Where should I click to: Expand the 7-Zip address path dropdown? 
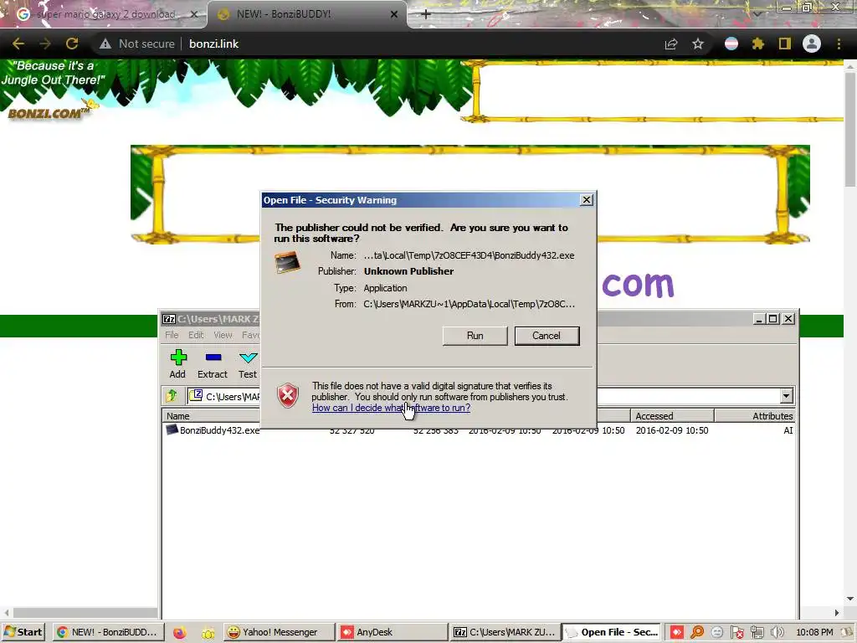(x=786, y=396)
